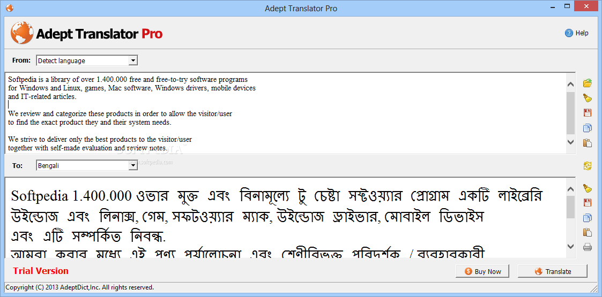Click the Buy Now button
This screenshot has height=297, width=602.
(482, 271)
